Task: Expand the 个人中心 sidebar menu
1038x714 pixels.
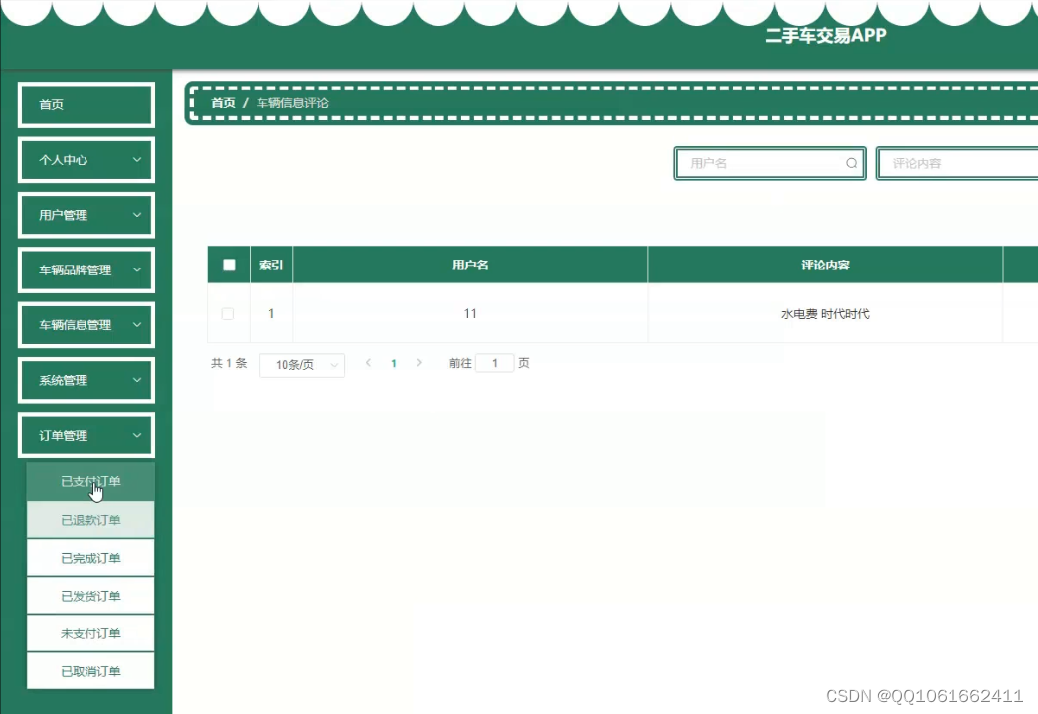Action: click(x=86, y=159)
